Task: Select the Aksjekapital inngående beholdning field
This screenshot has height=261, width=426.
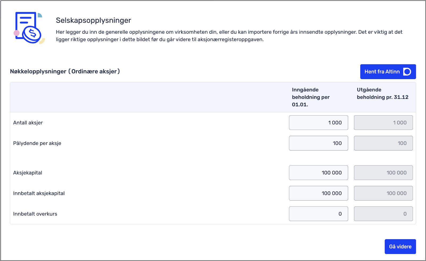Action: [x=318, y=173]
